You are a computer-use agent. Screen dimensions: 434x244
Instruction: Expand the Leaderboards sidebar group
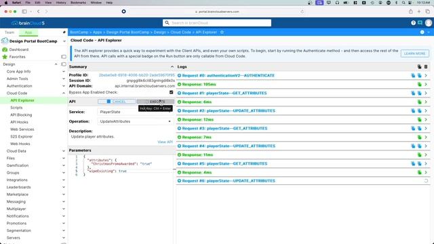[64, 187]
